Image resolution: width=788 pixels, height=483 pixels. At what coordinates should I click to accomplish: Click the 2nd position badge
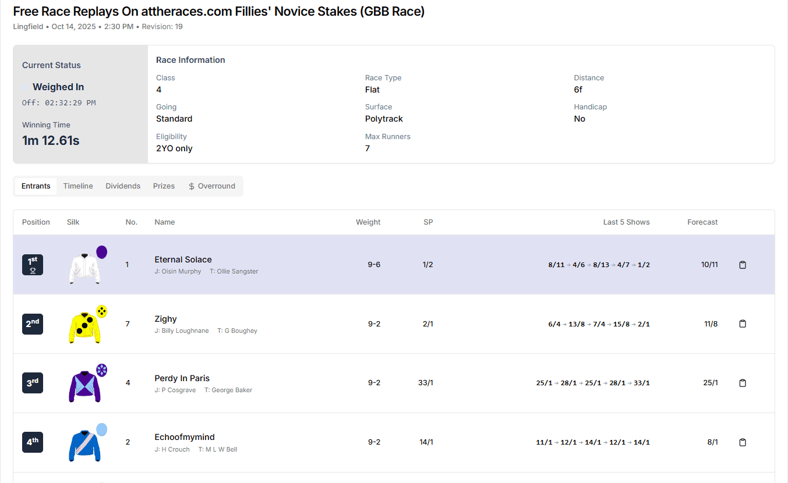coord(33,324)
